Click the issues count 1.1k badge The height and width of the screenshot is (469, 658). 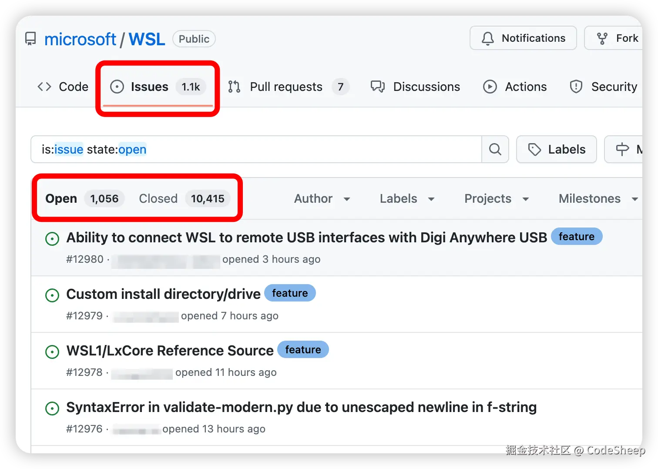[x=191, y=87]
